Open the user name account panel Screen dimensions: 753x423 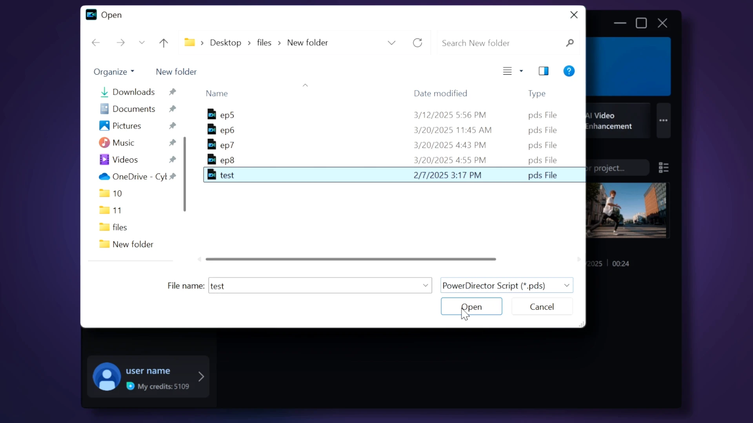(x=148, y=376)
